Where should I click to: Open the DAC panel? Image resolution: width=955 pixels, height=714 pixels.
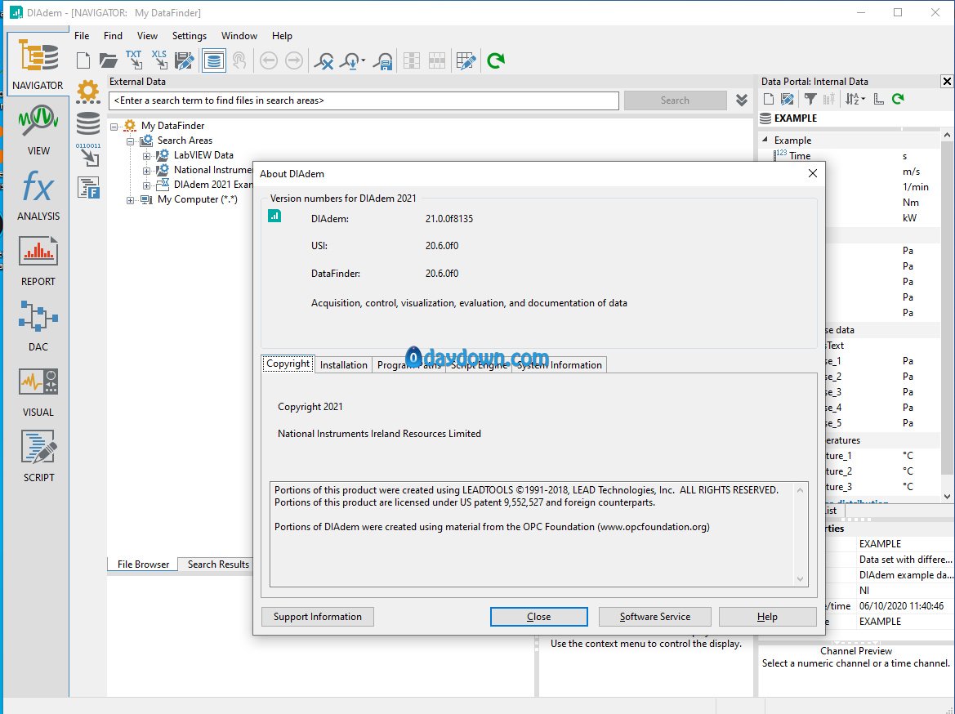click(38, 326)
